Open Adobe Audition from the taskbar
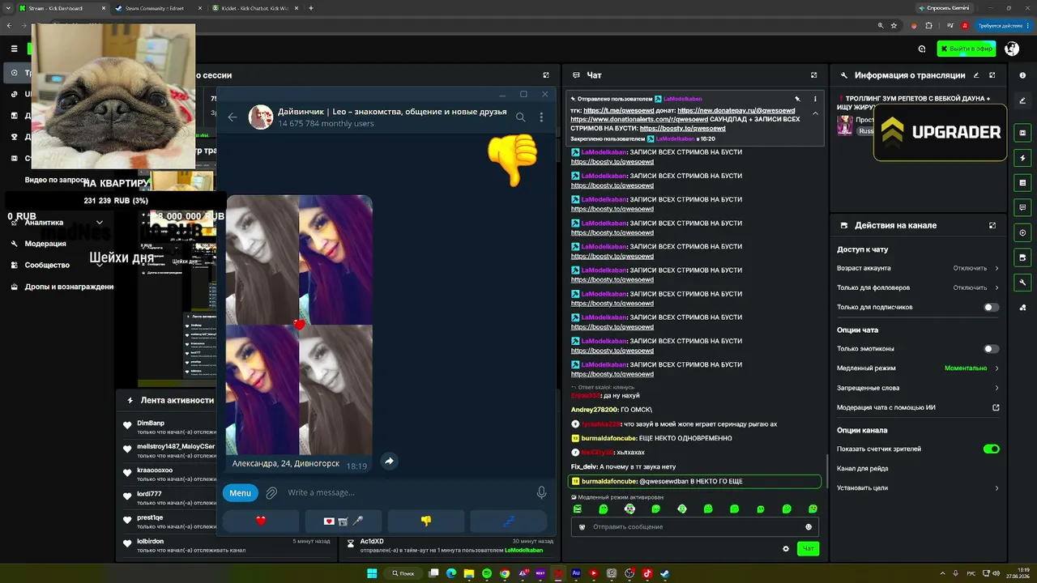 click(x=576, y=573)
